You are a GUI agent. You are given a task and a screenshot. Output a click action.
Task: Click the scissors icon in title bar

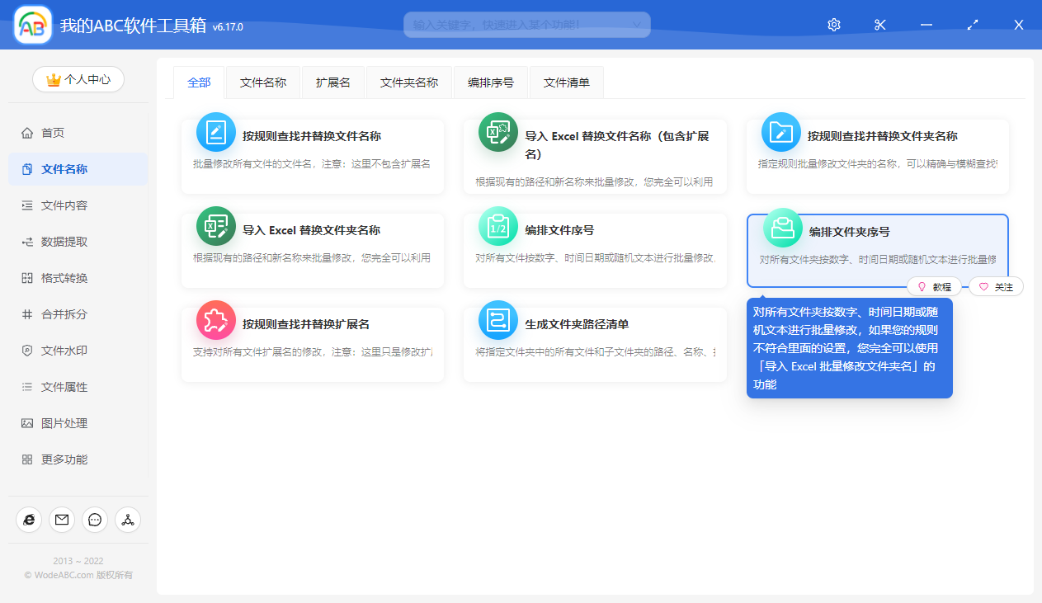879,25
